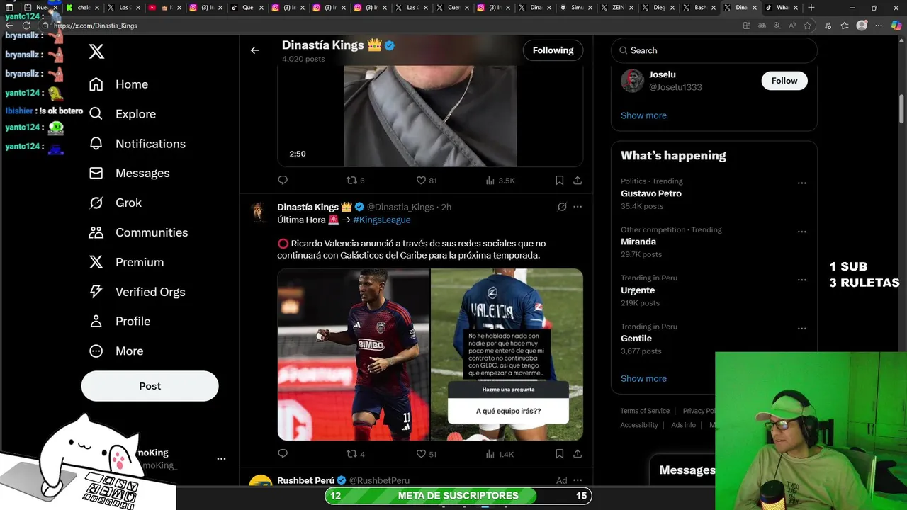Screen dimensions: 907x510
Task: Click the browser address bar URL
Action: pyautogui.click(x=96, y=25)
